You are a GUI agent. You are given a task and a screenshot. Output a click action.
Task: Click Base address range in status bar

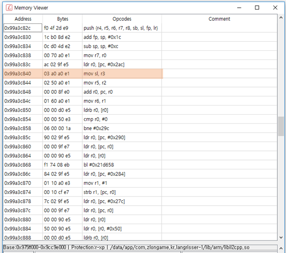pos(35,247)
